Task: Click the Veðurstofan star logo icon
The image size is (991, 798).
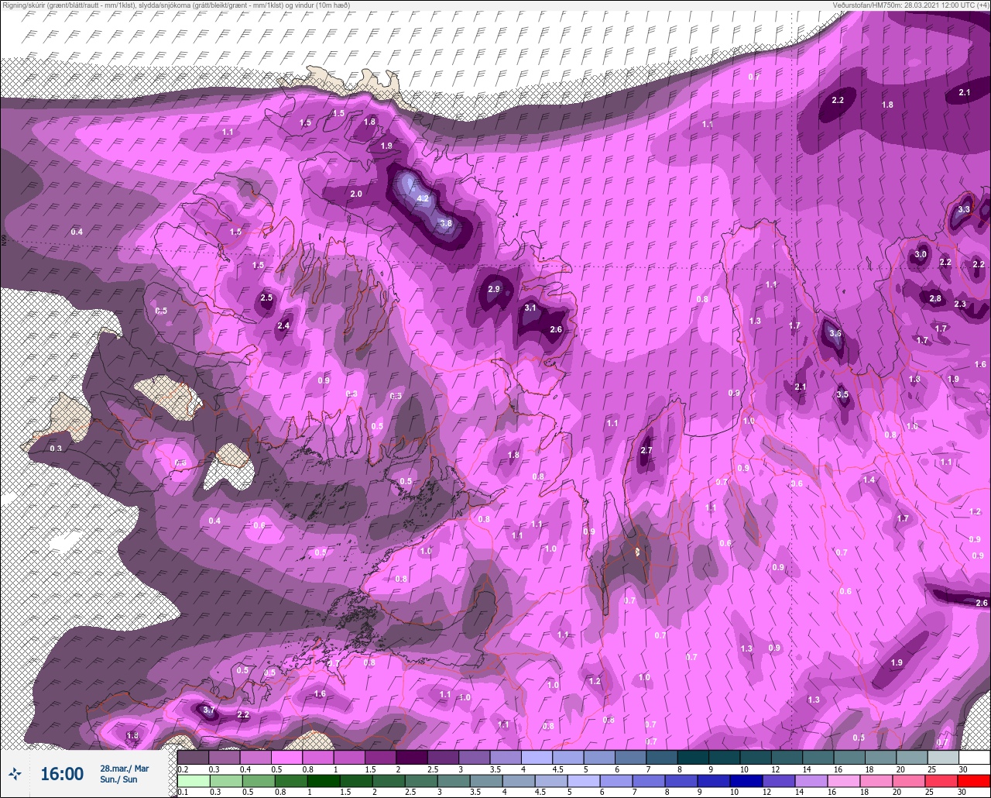Action: tap(15, 773)
